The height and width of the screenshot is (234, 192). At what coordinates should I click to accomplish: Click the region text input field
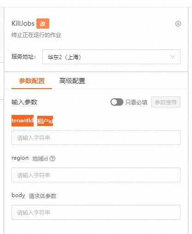[96, 175]
